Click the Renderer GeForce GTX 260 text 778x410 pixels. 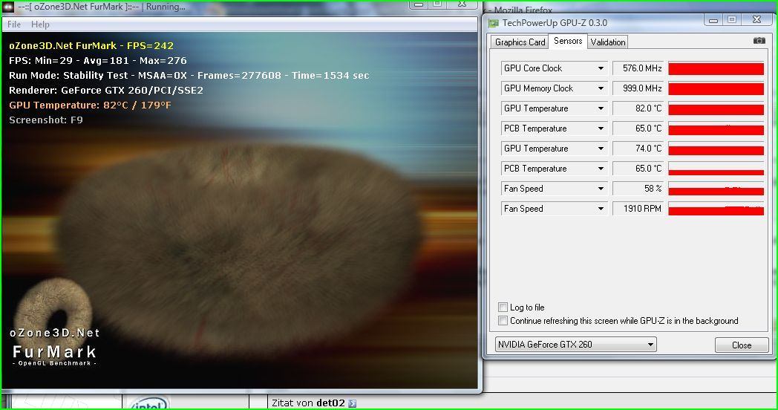pyautogui.click(x=106, y=91)
